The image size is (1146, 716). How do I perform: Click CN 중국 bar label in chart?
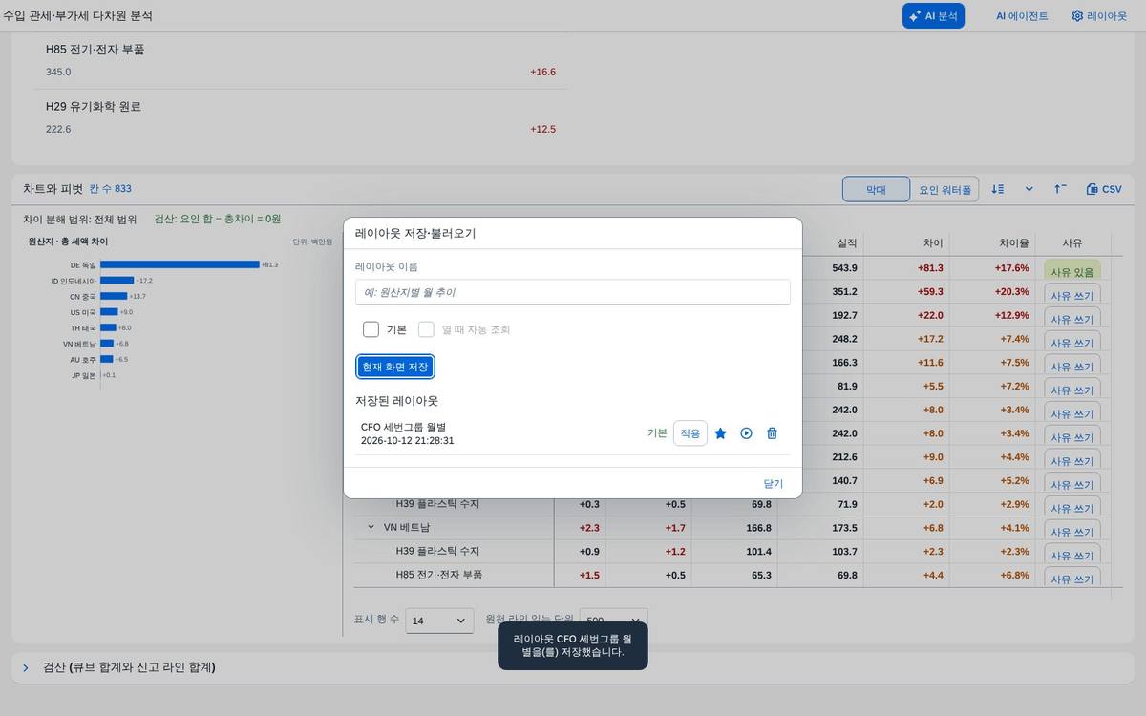tap(82, 297)
